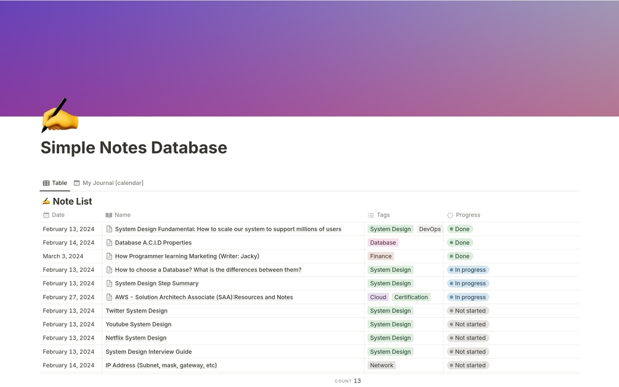Open Not started status for Youtube row

click(x=467, y=324)
